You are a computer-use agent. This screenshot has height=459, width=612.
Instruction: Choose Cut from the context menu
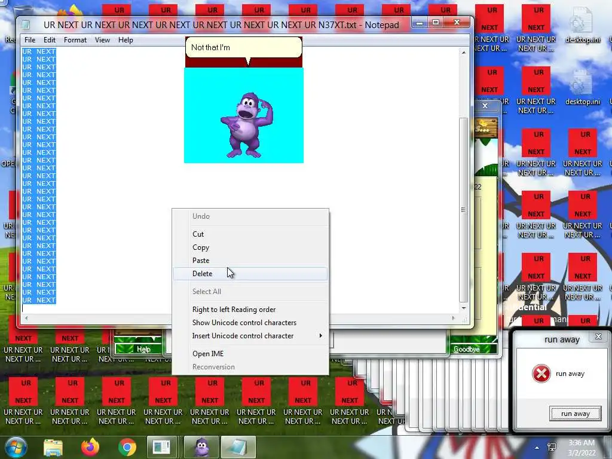click(x=250, y=234)
